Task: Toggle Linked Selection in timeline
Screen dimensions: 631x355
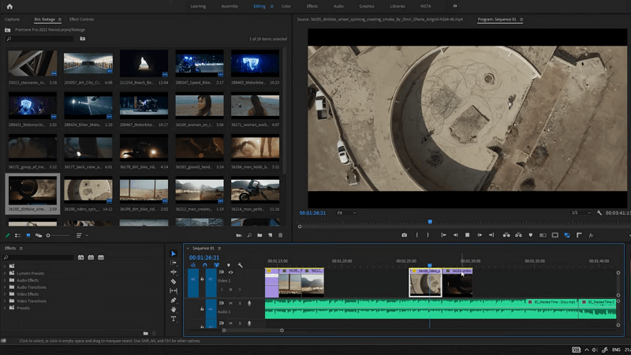Action: tap(216, 265)
